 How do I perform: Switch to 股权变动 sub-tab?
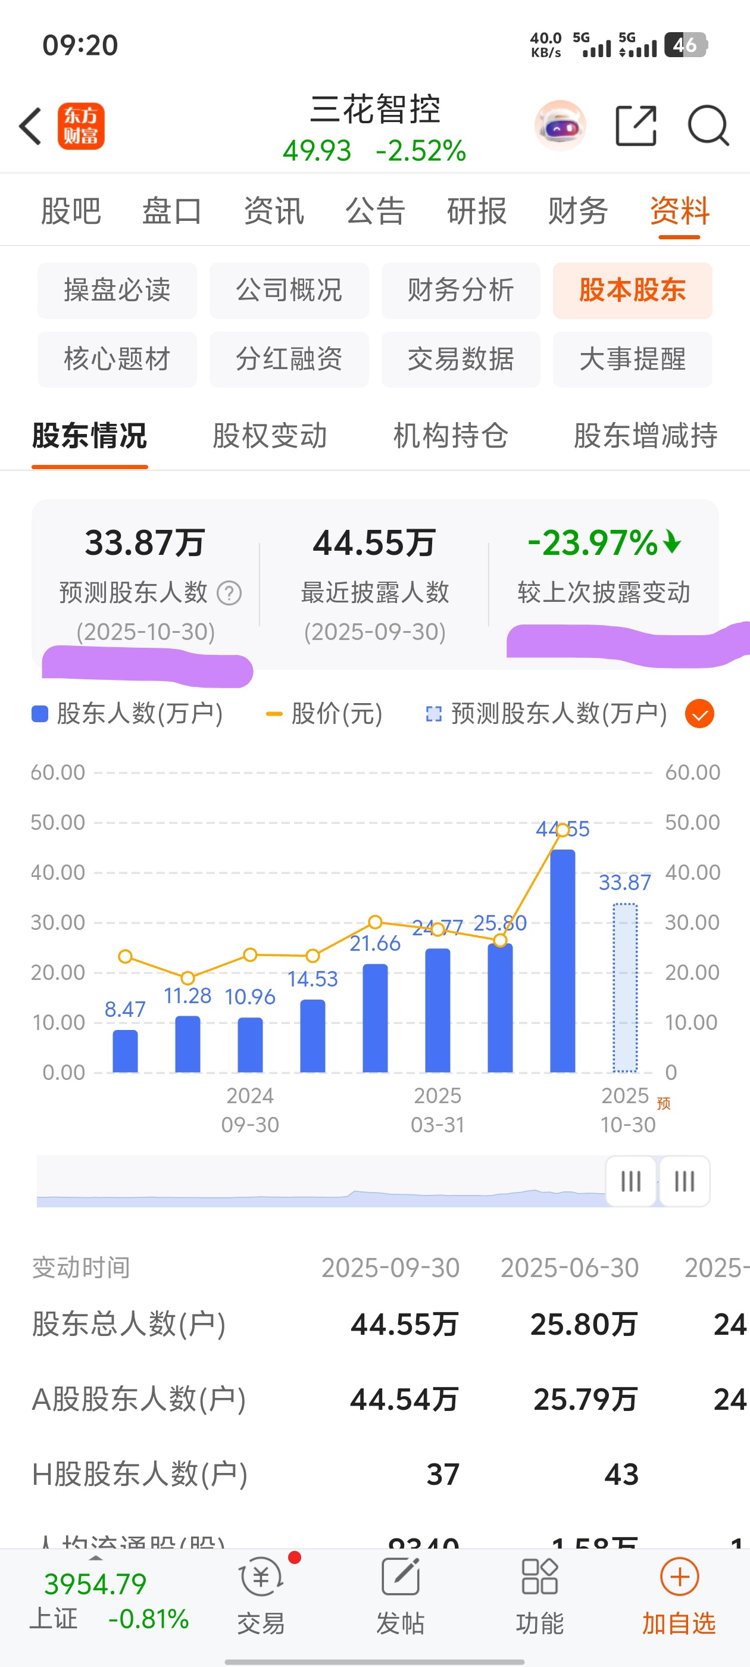point(270,436)
